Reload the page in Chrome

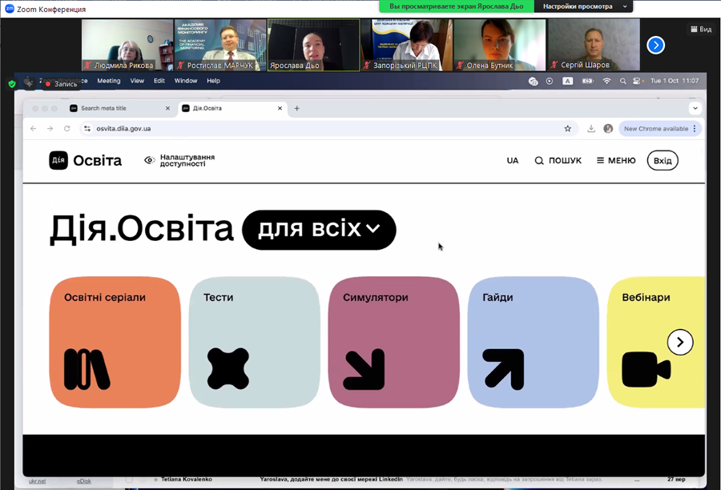click(67, 129)
